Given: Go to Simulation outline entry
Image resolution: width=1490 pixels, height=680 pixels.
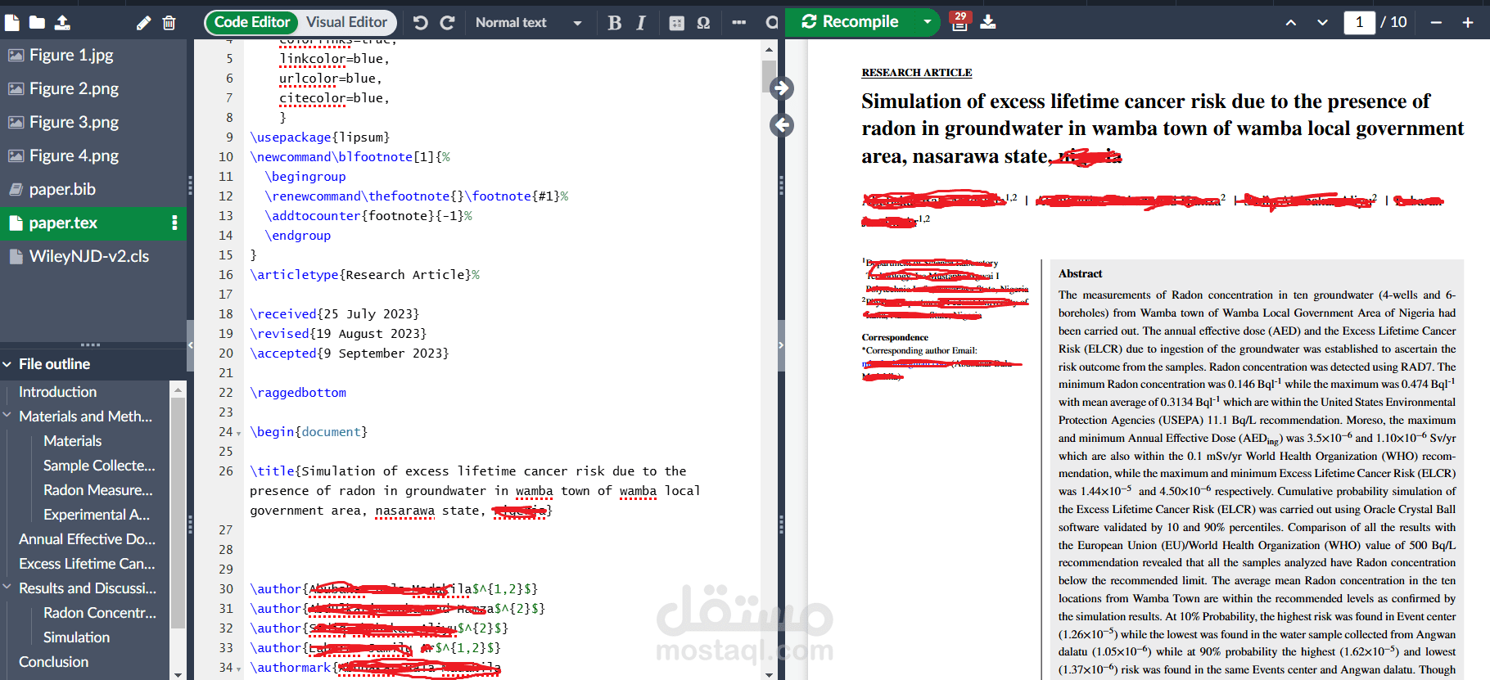Looking at the screenshot, I should click(76, 637).
